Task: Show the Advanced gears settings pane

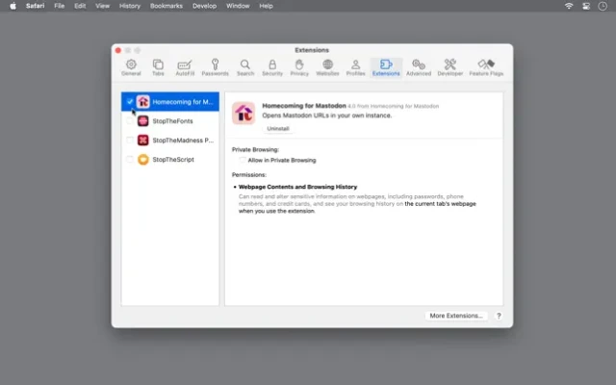Action: coord(419,66)
